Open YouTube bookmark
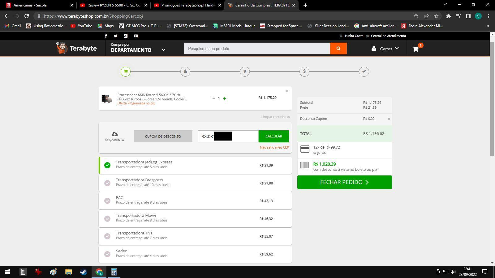 coord(81,26)
